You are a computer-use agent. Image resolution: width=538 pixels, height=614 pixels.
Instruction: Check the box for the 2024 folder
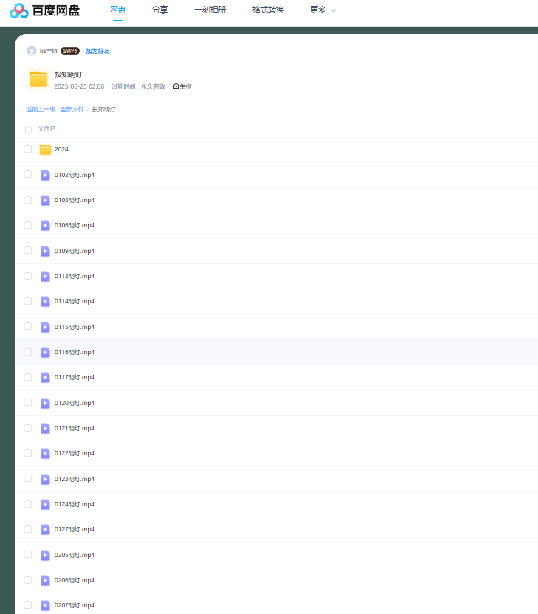(x=28, y=149)
